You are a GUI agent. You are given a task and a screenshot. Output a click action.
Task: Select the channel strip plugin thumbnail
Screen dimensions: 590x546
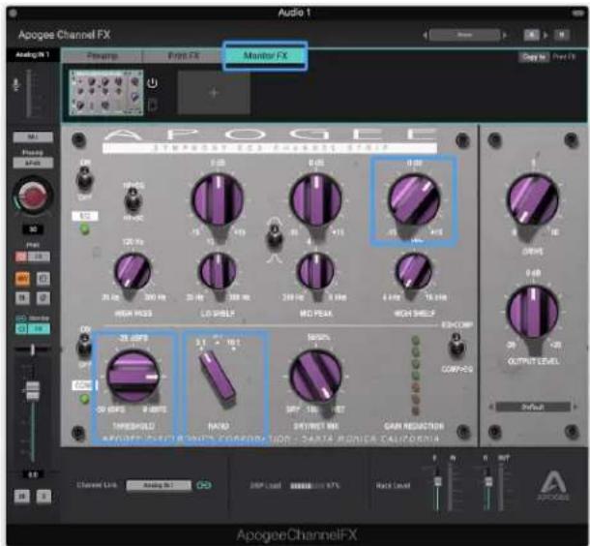click(x=106, y=93)
